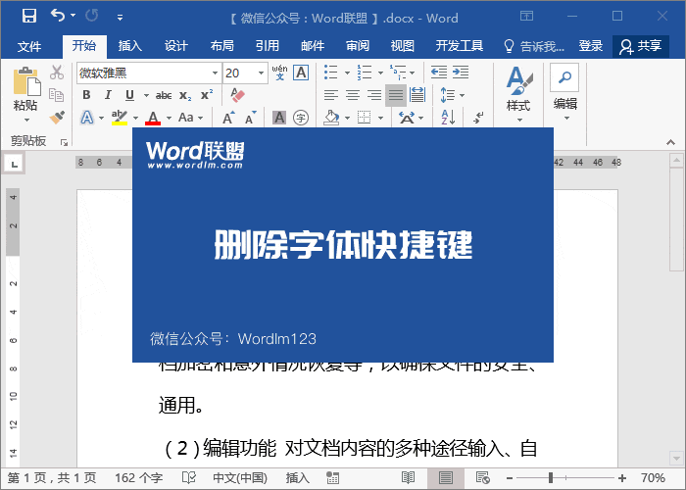Open the 剪贴板 dialog launcher
686x490 pixels.
pyautogui.click(x=65, y=142)
